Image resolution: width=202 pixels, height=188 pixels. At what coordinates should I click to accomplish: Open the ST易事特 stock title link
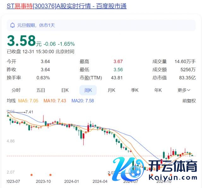coord(67,6)
